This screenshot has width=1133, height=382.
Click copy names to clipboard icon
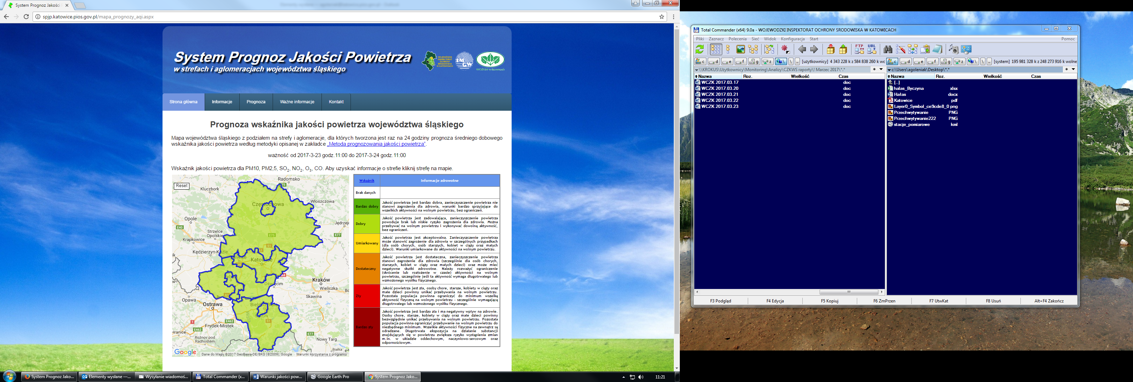[925, 49]
